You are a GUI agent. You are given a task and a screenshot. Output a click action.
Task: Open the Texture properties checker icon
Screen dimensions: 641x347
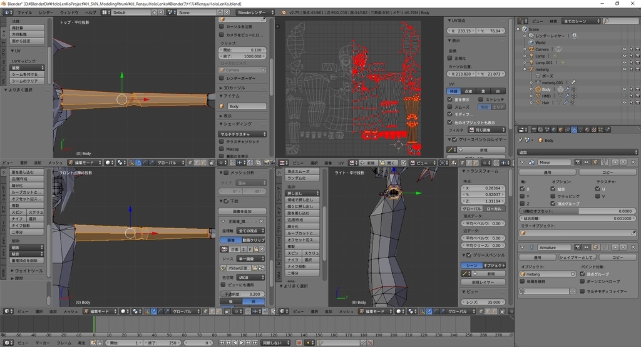point(593,130)
